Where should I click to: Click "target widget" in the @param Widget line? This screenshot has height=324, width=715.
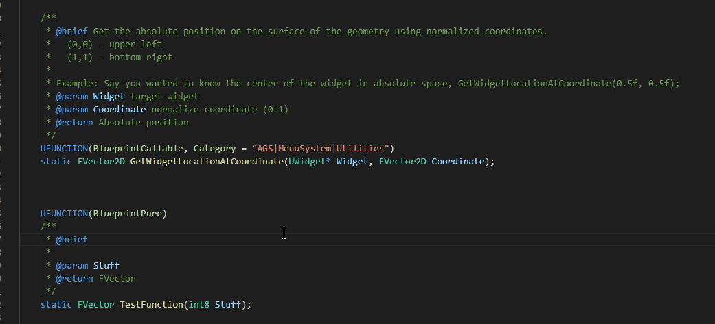(x=164, y=97)
